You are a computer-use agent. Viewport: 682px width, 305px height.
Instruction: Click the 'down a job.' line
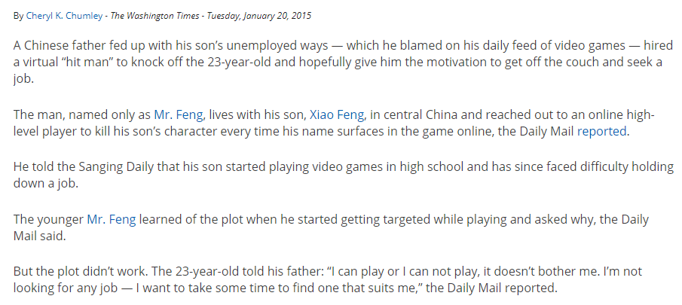46,183
